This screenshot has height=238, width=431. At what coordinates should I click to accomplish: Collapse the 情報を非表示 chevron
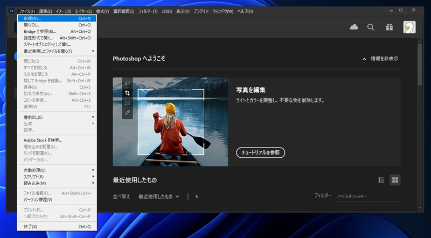pos(364,59)
